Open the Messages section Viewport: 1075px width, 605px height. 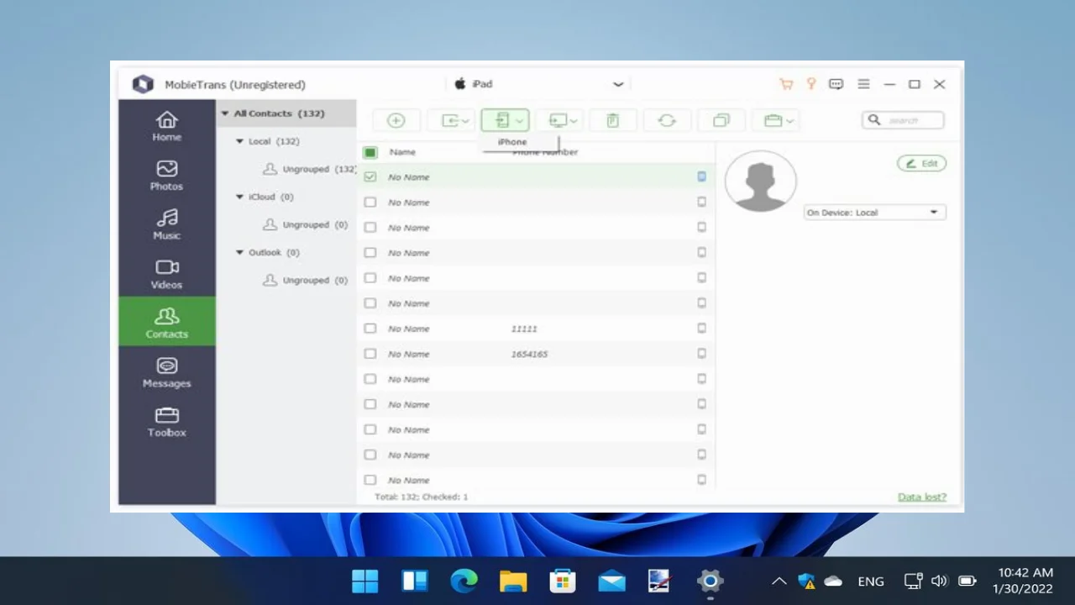pos(166,372)
